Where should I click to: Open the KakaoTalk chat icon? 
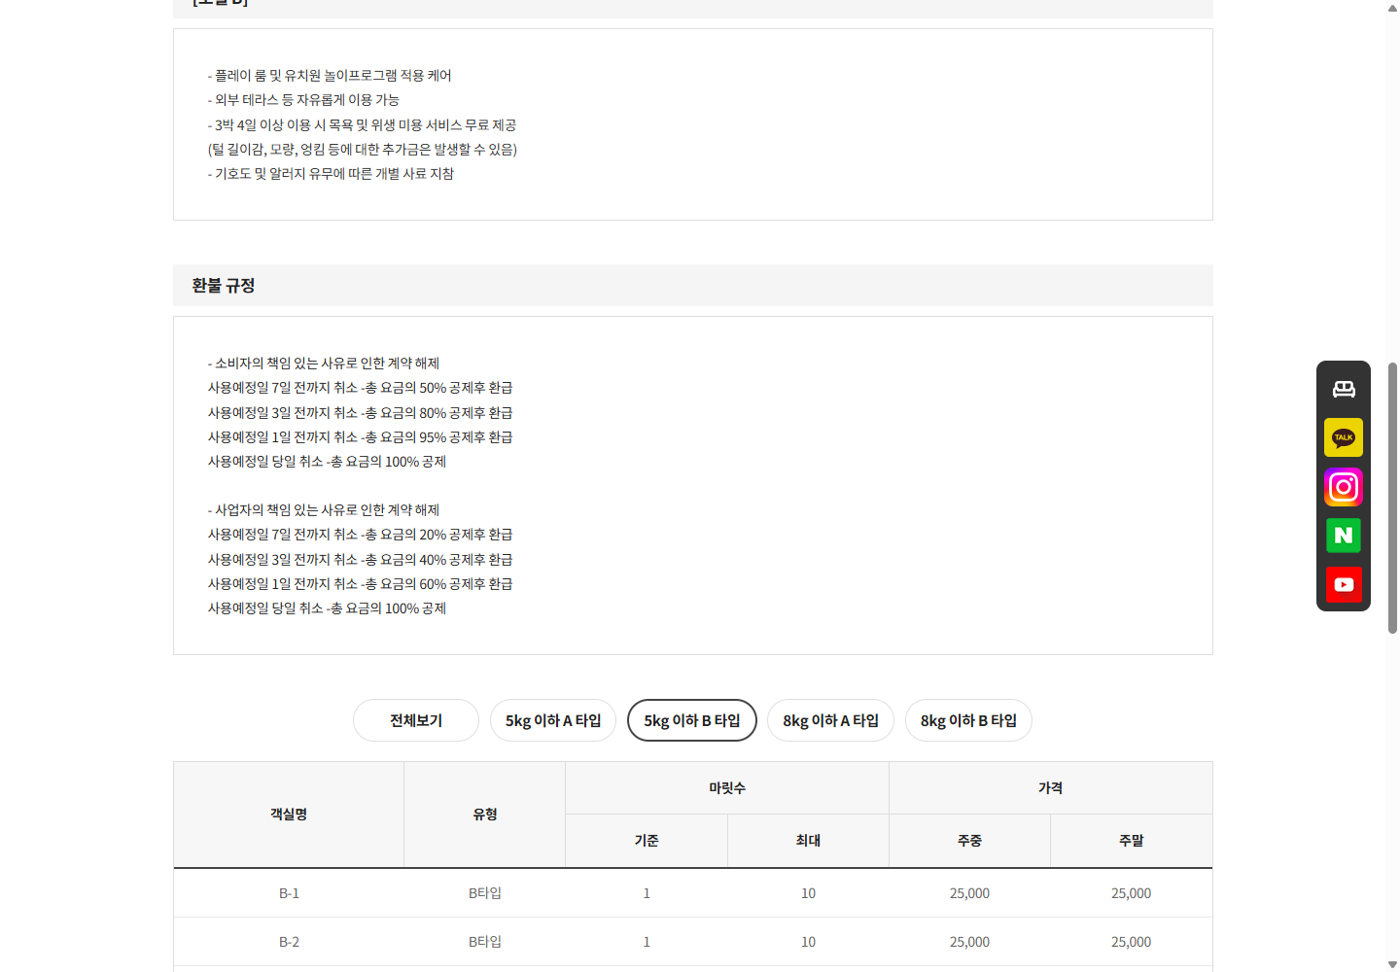1344,437
